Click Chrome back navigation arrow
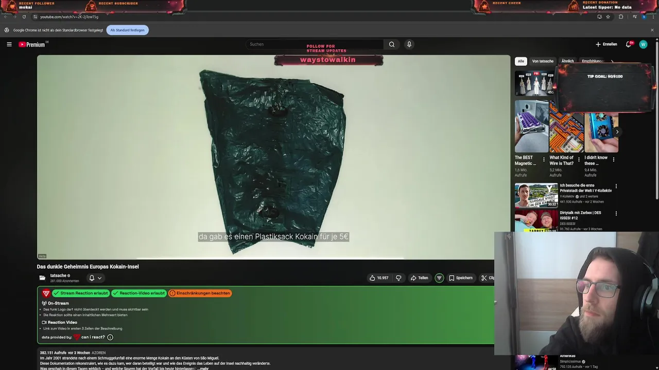This screenshot has width=659, height=370. point(6,16)
